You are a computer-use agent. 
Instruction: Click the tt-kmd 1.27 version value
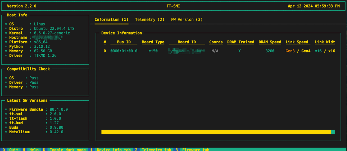[x=54, y=123]
